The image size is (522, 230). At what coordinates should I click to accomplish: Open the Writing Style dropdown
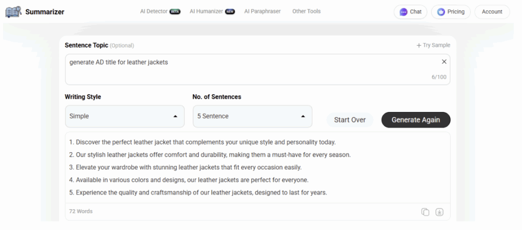(x=118, y=116)
